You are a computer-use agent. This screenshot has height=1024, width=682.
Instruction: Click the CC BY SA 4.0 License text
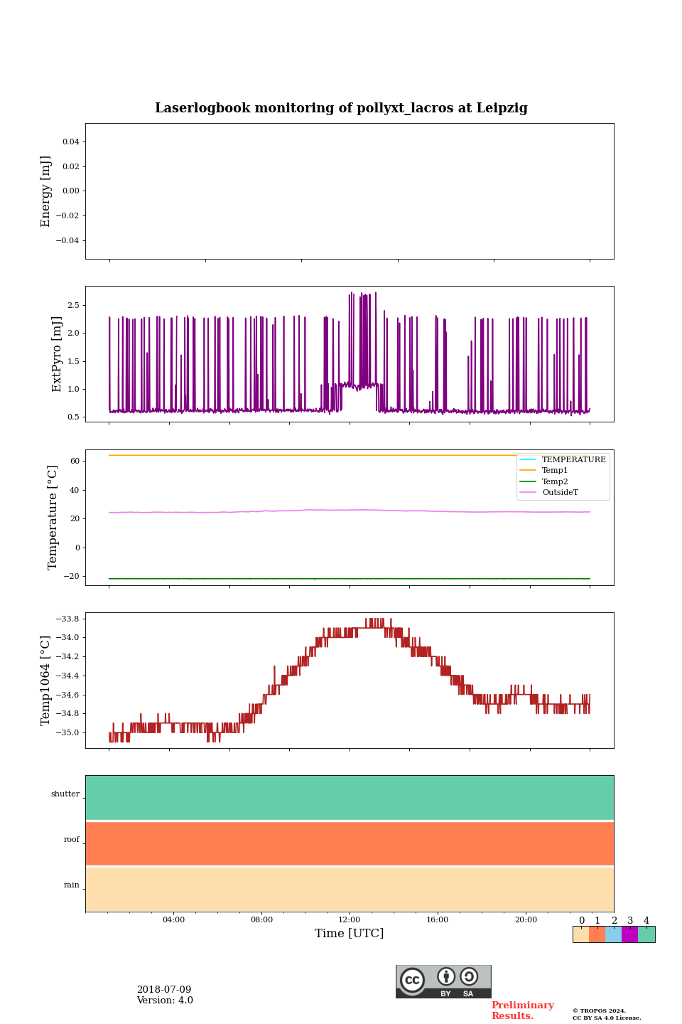[607, 1018]
